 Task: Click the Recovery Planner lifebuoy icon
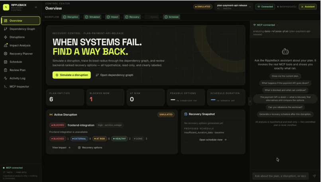pos(6,54)
